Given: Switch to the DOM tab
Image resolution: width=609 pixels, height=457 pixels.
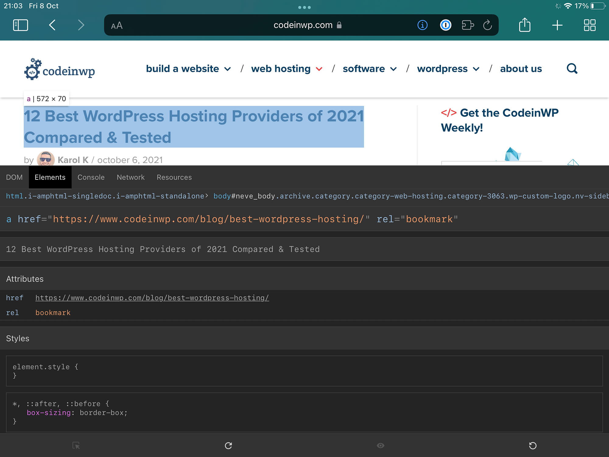Looking at the screenshot, I should tap(14, 177).
